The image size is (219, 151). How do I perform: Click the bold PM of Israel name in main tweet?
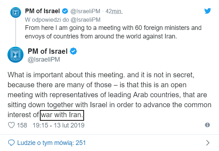point(48,51)
